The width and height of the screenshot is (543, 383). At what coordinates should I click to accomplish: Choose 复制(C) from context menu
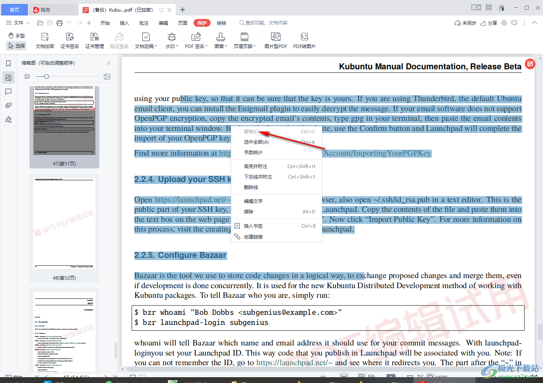(277, 132)
